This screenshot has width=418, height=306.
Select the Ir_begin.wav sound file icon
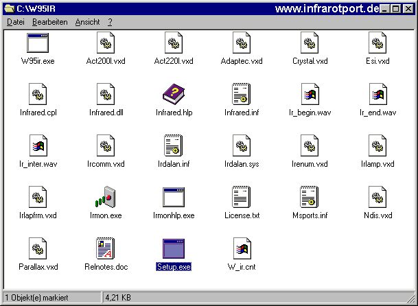pyautogui.click(x=310, y=94)
